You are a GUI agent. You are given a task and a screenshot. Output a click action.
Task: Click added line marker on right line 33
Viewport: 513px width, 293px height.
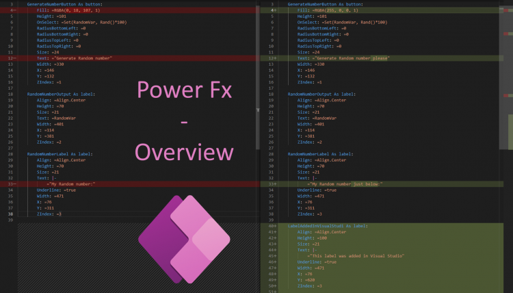tap(274, 183)
